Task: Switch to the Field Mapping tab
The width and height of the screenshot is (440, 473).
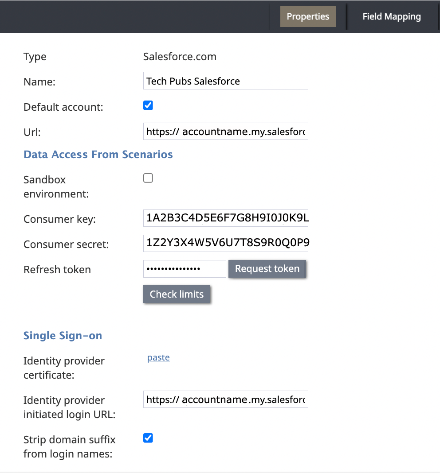Action: point(391,16)
